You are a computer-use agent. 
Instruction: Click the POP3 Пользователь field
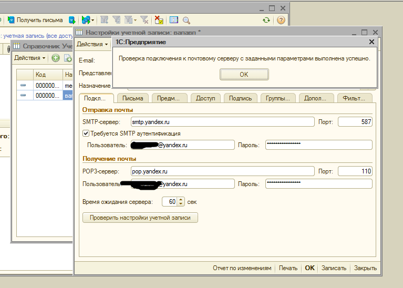point(183,184)
